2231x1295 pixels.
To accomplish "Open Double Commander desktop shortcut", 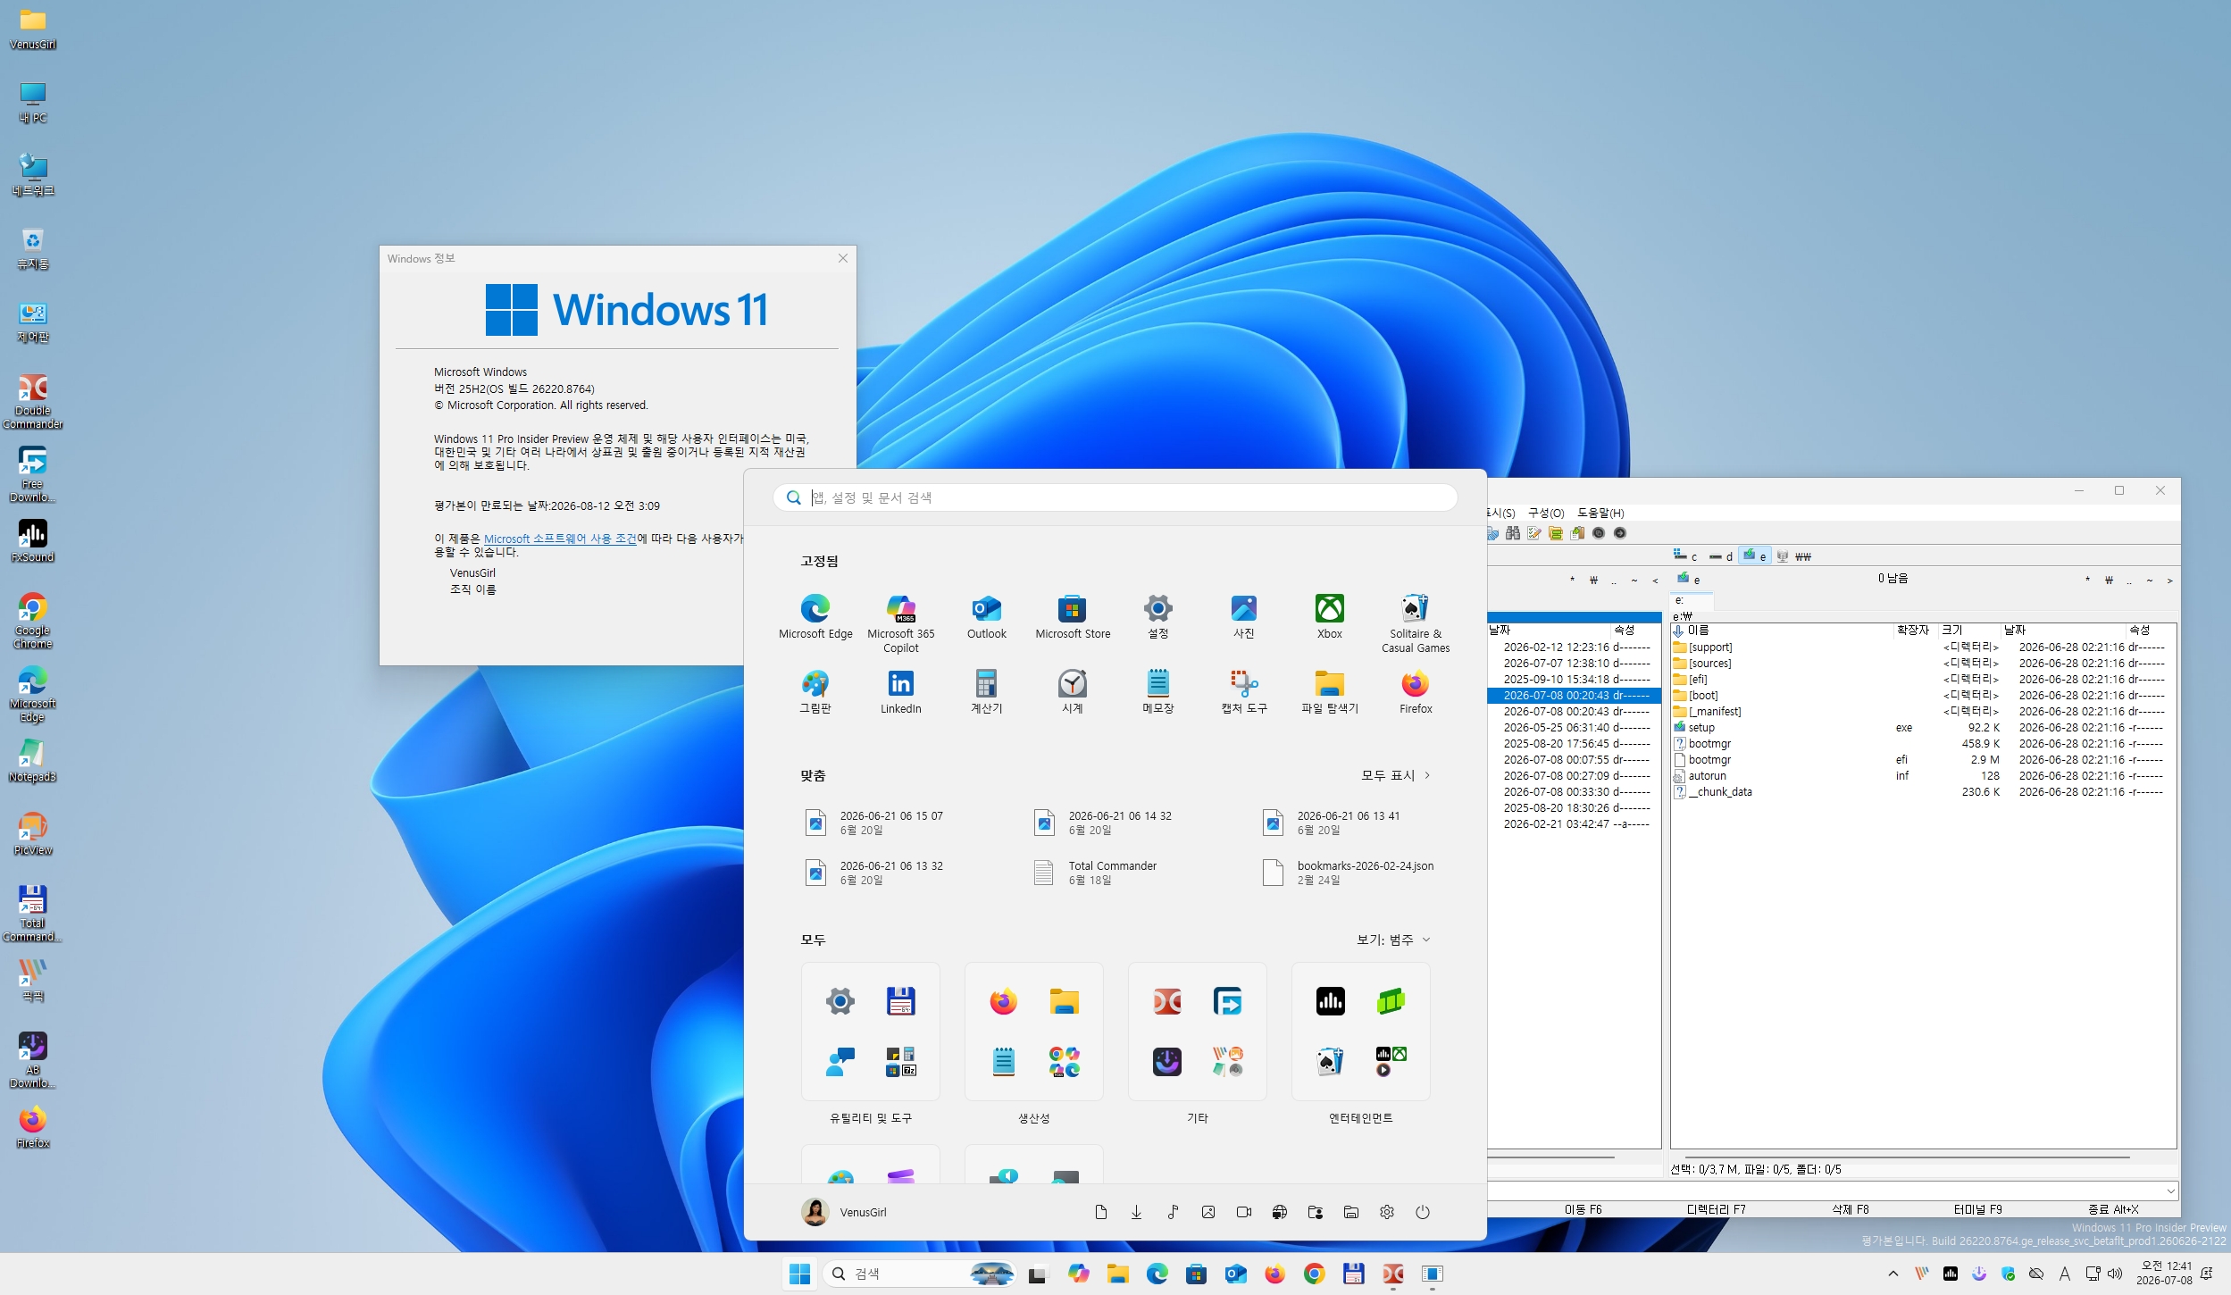I will tap(33, 401).
